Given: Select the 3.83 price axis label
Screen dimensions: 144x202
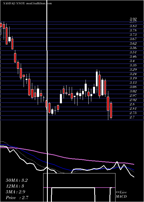Looking at the screenshot, I should tap(133, 26).
